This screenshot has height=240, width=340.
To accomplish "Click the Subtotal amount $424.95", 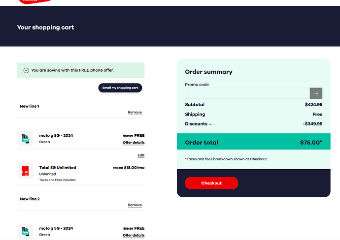I will coord(313,105).
